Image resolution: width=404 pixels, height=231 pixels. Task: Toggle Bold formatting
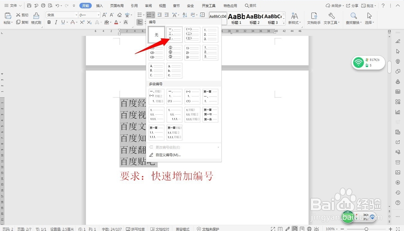coord(49,22)
